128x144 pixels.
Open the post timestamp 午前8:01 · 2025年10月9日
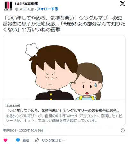coord(23,130)
